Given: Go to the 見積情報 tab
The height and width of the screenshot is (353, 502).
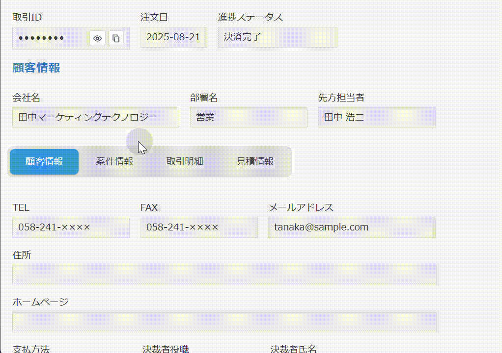Looking at the screenshot, I should pyautogui.click(x=255, y=162).
